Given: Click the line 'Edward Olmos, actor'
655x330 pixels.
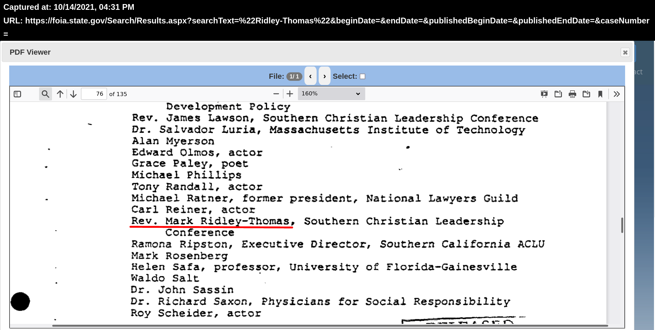Looking at the screenshot, I should [x=197, y=152].
